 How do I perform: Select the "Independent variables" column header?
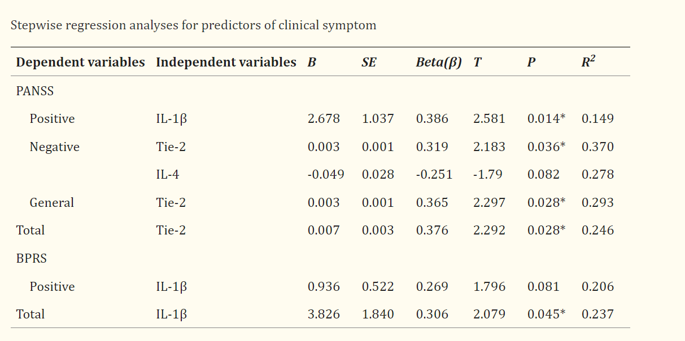tap(226, 63)
